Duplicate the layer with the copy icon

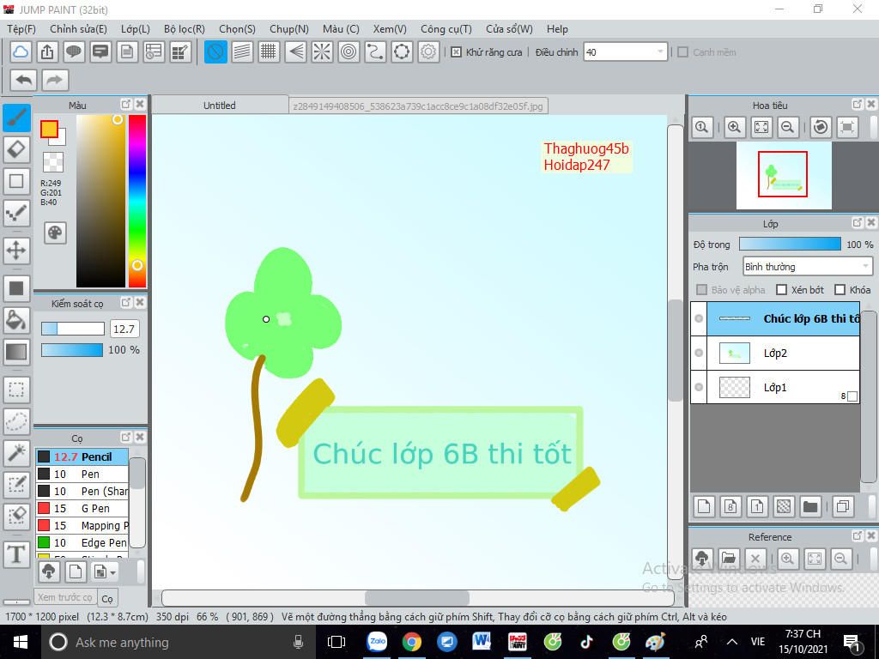(x=843, y=506)
